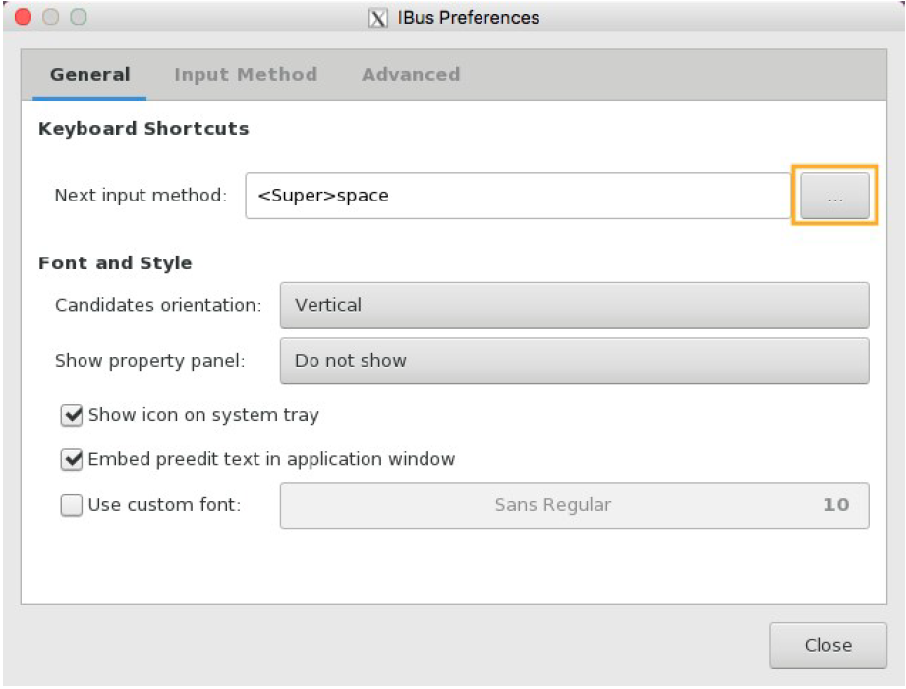Enable the Use custom font checkbox
The width and height of the screenshot is (906, 689).
(x=72, y=506)
